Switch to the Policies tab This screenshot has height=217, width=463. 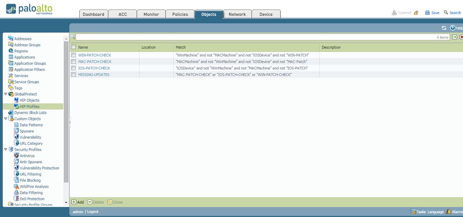(x=180, y=14)
